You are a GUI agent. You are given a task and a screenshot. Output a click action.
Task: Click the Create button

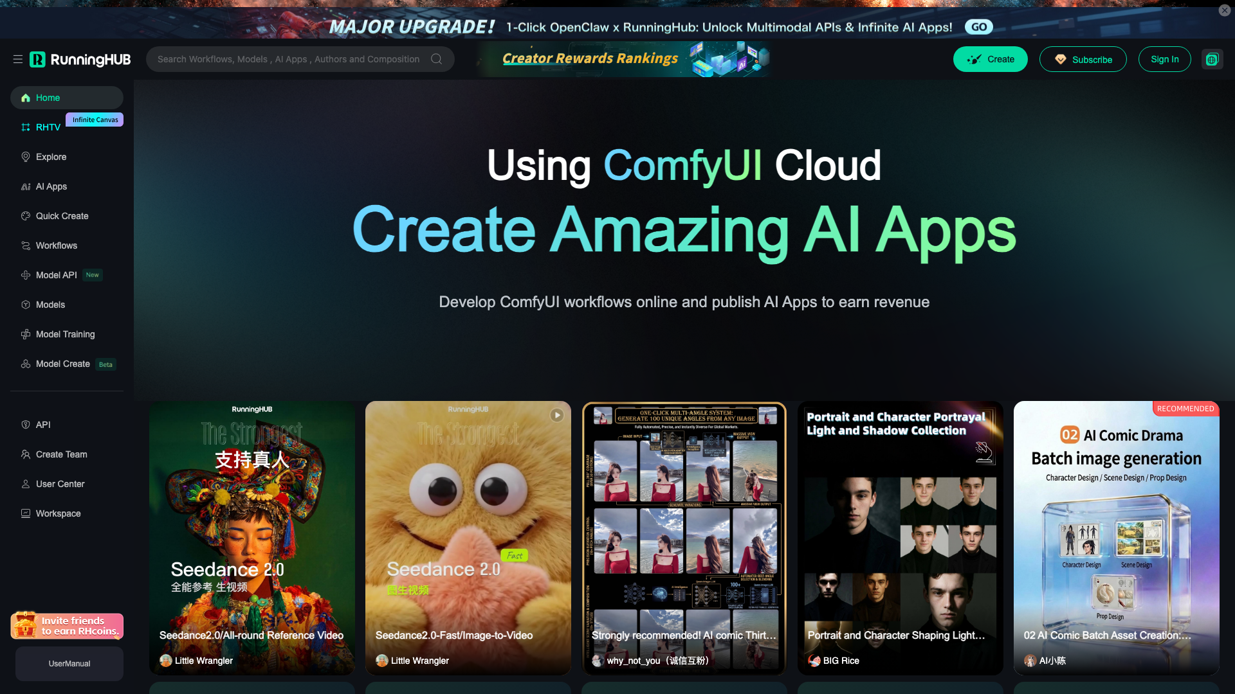click(990, 59)
